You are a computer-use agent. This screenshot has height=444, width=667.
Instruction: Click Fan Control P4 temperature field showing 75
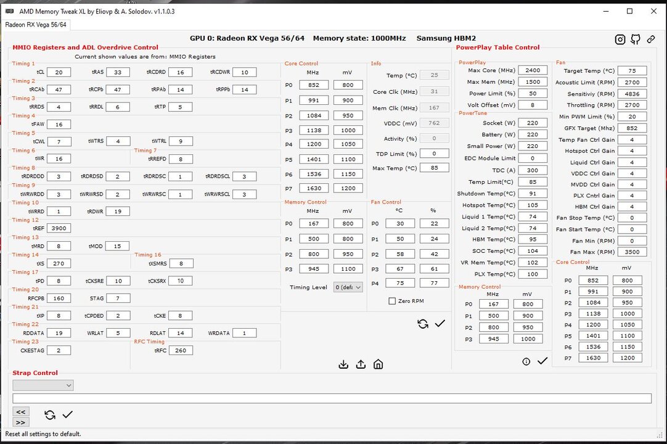[400, 282]
